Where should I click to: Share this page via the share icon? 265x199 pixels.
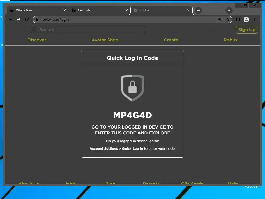coord(219,20)
